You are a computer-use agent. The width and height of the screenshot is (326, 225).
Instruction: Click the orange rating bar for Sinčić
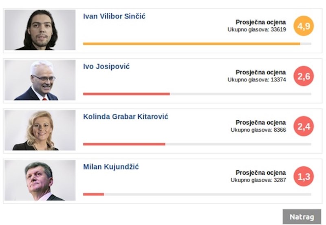[x=192, y=44]
